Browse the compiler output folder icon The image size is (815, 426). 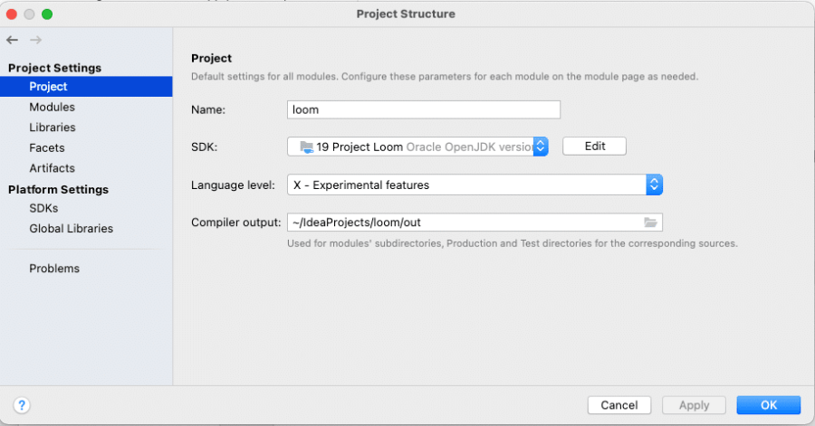click(x=650, y=222)
